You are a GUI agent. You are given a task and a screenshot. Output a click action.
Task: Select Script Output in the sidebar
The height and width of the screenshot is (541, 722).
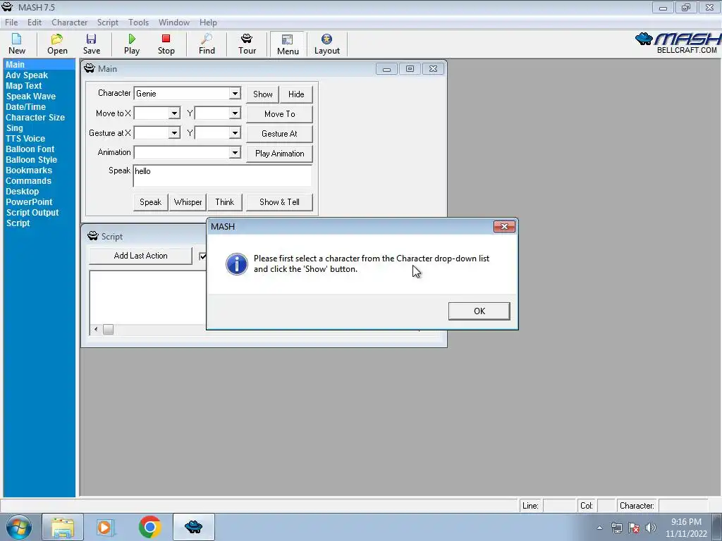pos(32,213)
